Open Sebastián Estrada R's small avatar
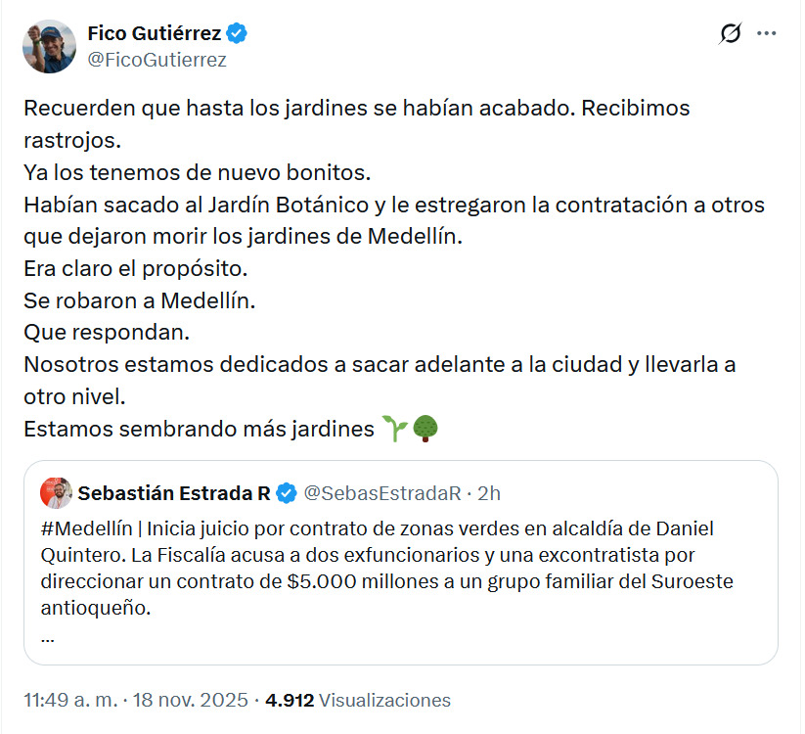 point(56,493)
